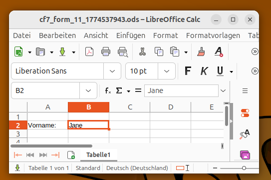Click the Liberation Sans font name field
This screenshot has height=180, width=271.
tap(57, 71)
